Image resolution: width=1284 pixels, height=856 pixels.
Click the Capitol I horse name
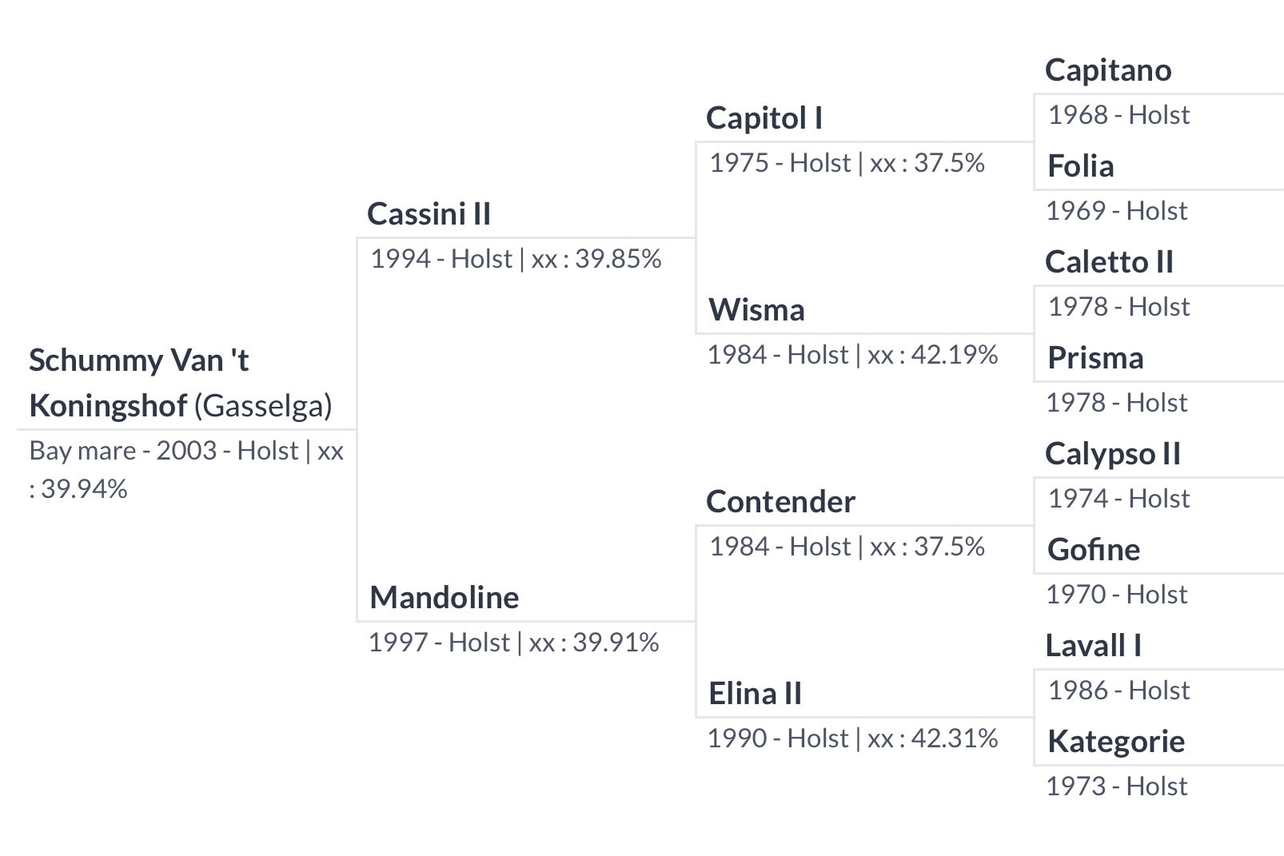(x=764, y=118)
